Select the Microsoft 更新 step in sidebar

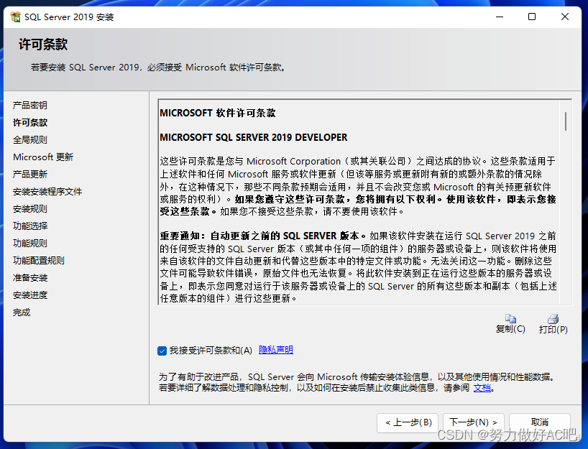[43, 157]
